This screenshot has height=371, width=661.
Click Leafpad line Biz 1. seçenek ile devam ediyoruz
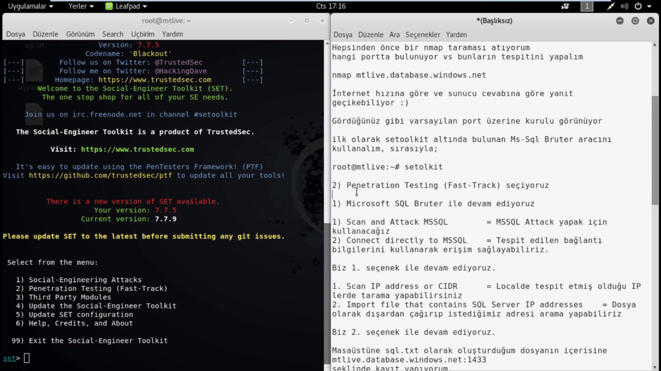414,268
